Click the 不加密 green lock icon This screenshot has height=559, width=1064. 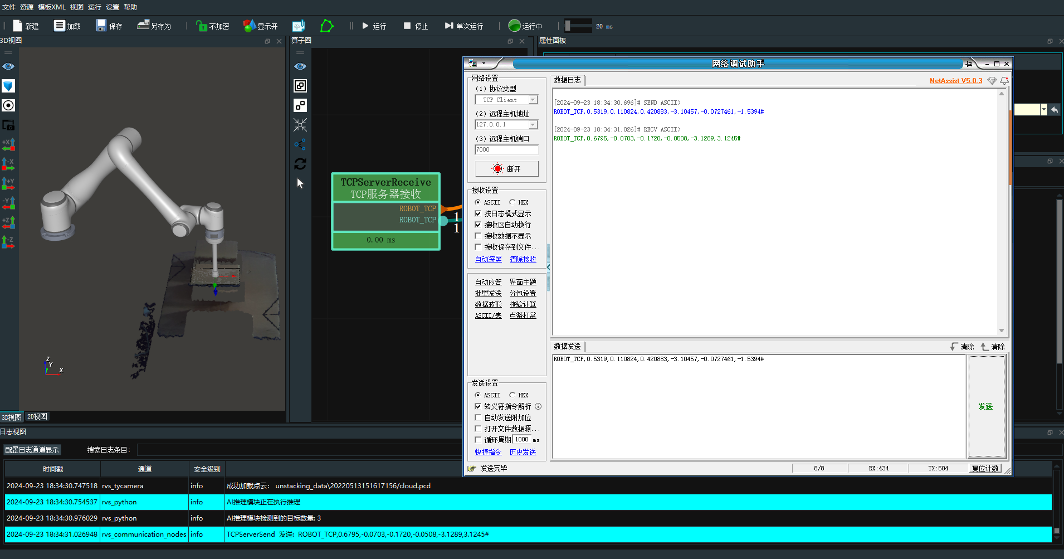201,26
